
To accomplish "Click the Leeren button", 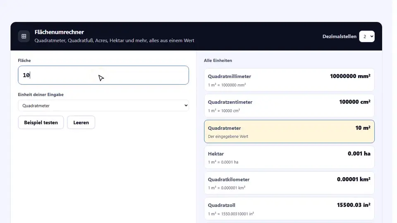I will pyautogui.click(x=81, y=122).
